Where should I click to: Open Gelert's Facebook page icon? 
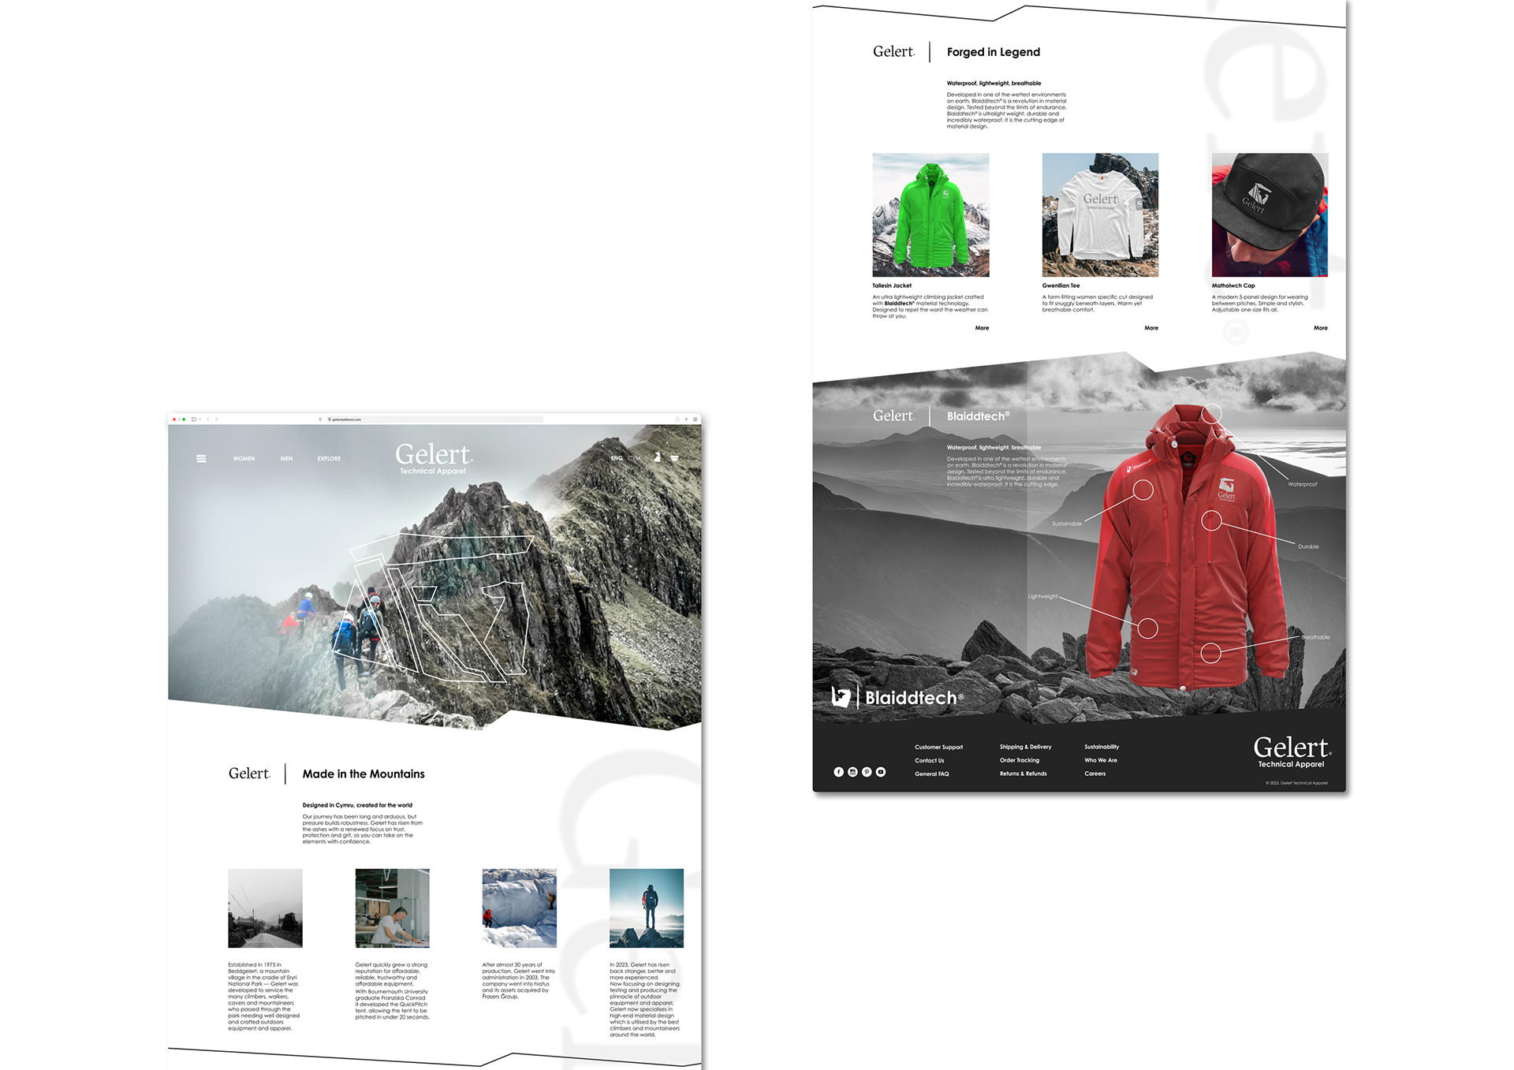[838, 772]
